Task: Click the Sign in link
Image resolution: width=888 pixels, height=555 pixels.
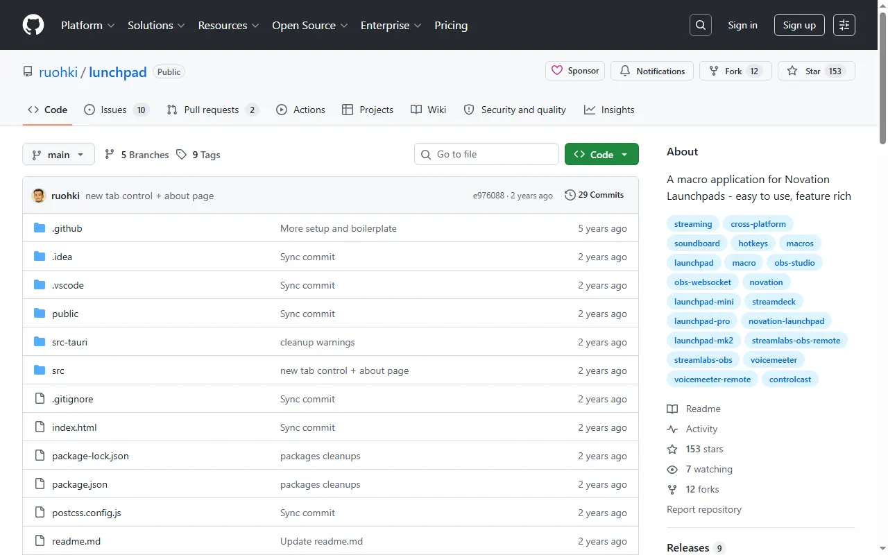Action: 742,25
